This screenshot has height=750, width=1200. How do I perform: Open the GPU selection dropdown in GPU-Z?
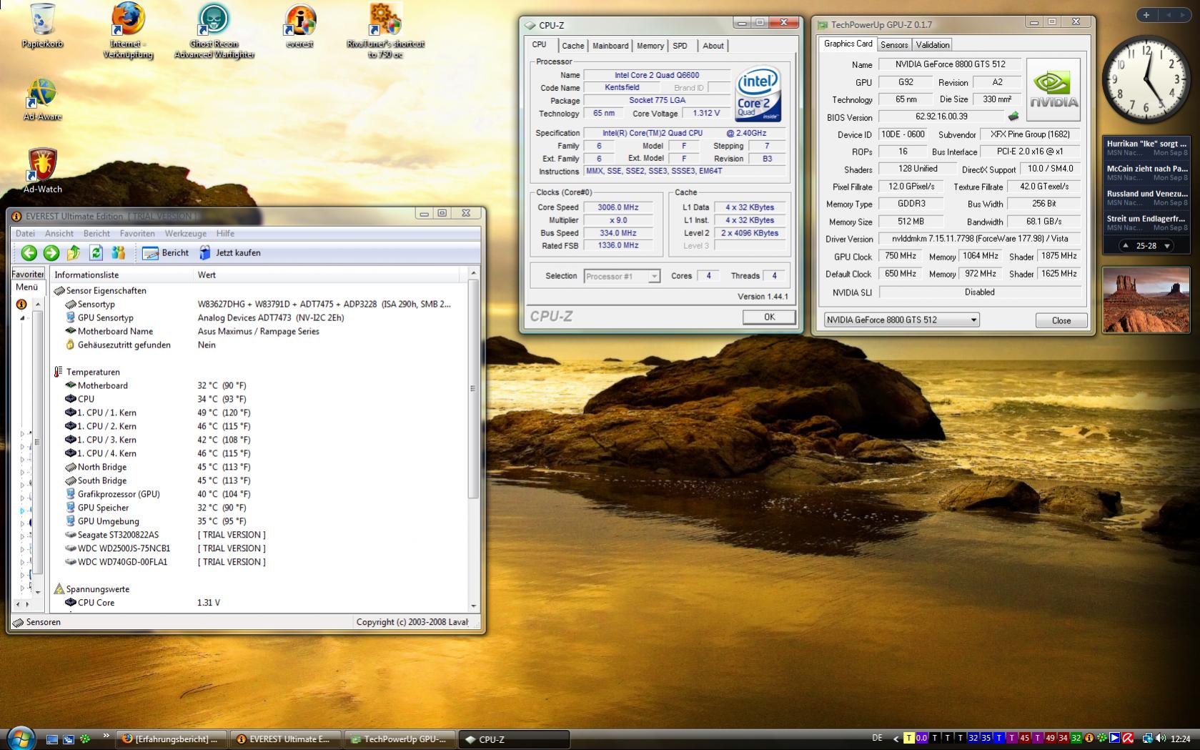[973, 320]
